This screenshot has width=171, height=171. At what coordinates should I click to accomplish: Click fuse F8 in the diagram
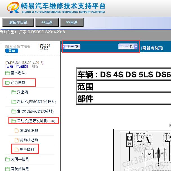(165, 154)
